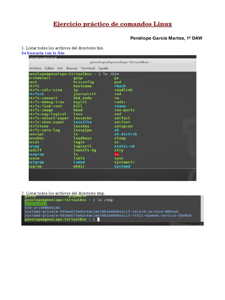Screen dimensions: 225x300
Task: Select the systemd-private rtkit-daemon.service entry
Action: tap(108, 216)
